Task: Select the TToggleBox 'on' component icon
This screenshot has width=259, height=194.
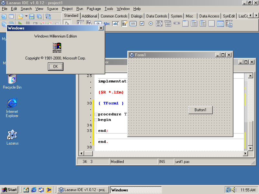Action: (x=133, y=24)
